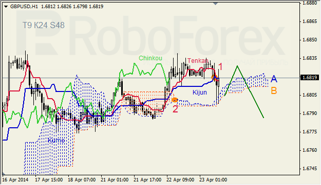Image resolution: width=321 pixels, height=185 pixels.
Task: Select the 1.6880 price scale label
Action: tap(310, 3)
